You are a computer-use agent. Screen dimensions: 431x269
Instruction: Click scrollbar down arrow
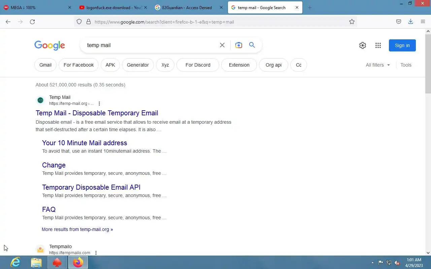click(428, 253)
